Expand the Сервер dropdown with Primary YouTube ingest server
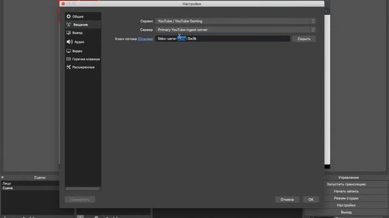The image size is (389, 218). [235, 30]
